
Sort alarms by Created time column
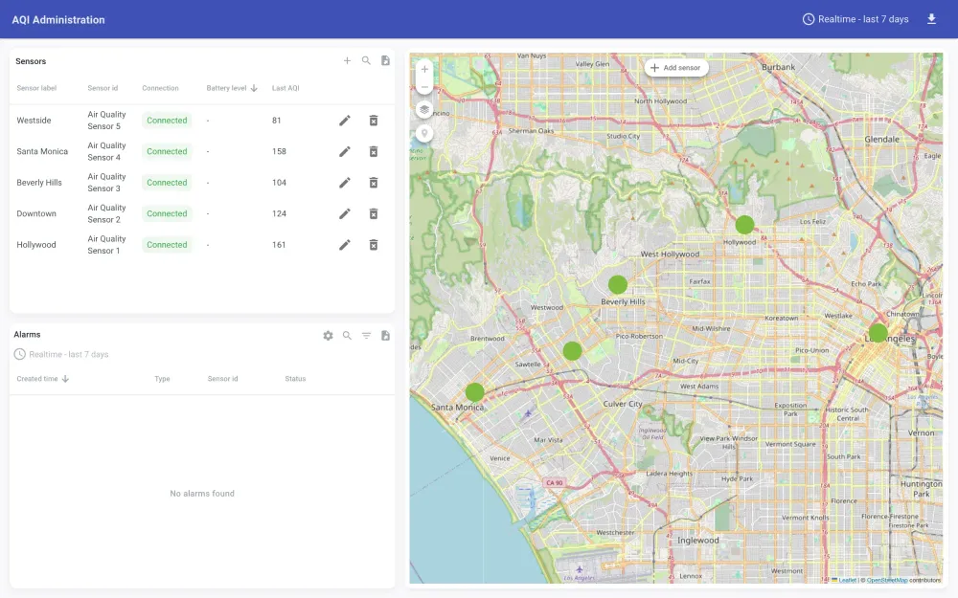coord(43,378)
